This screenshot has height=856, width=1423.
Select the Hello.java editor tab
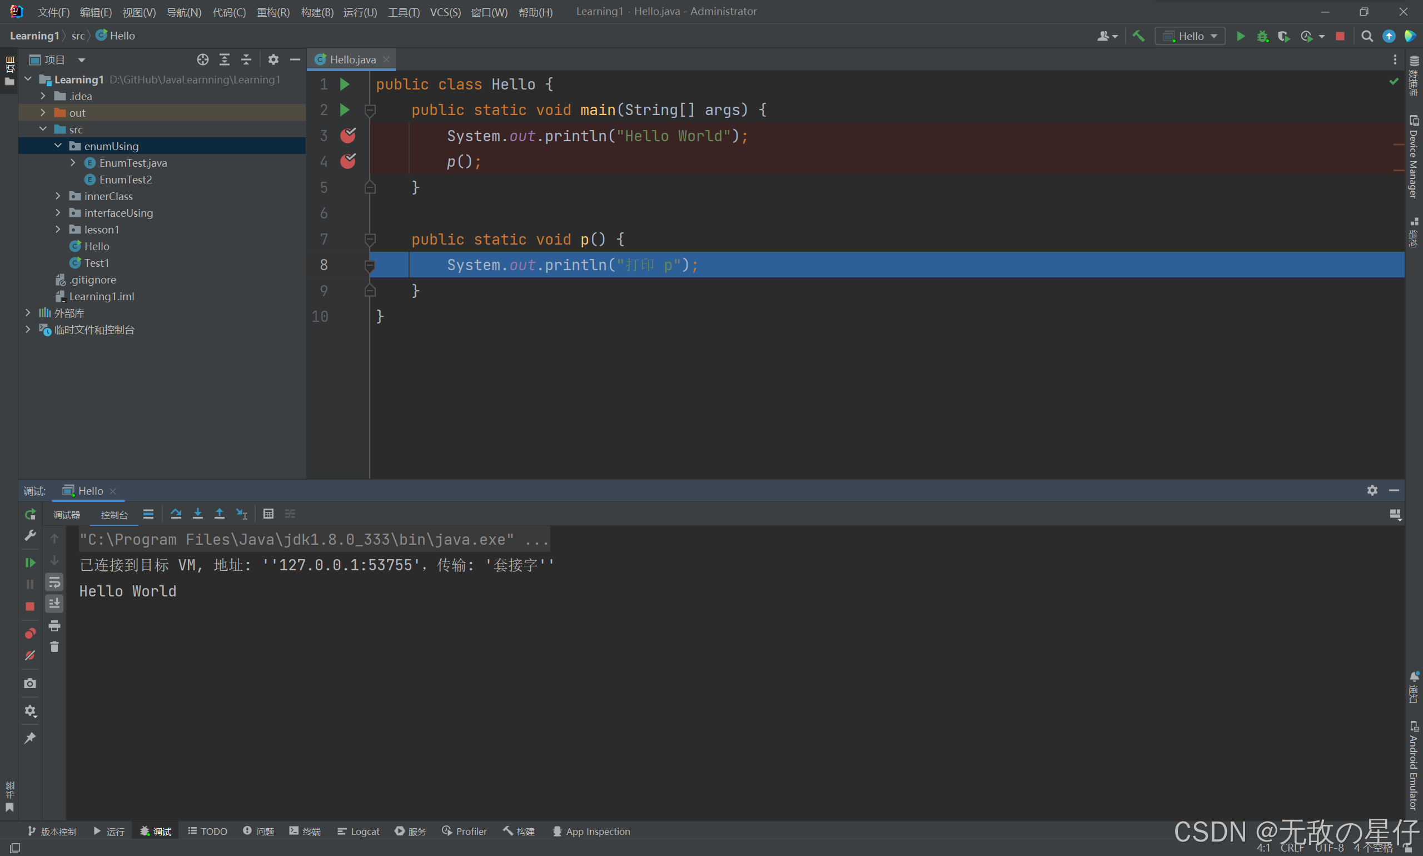[x=352, y=59]
